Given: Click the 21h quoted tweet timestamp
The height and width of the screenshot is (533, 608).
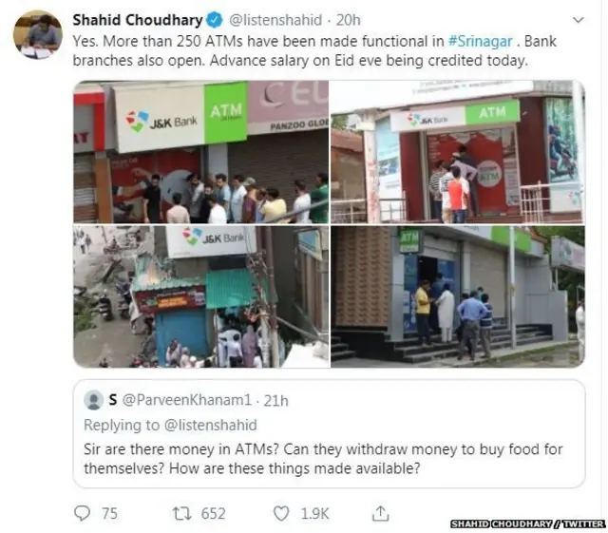Looking at the screenshot, I should [276, 400].
